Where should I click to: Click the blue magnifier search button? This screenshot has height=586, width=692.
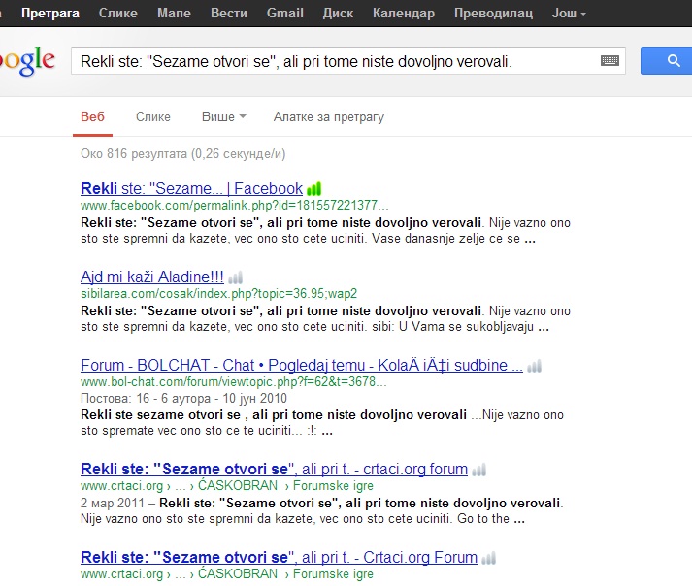[667, 60]
